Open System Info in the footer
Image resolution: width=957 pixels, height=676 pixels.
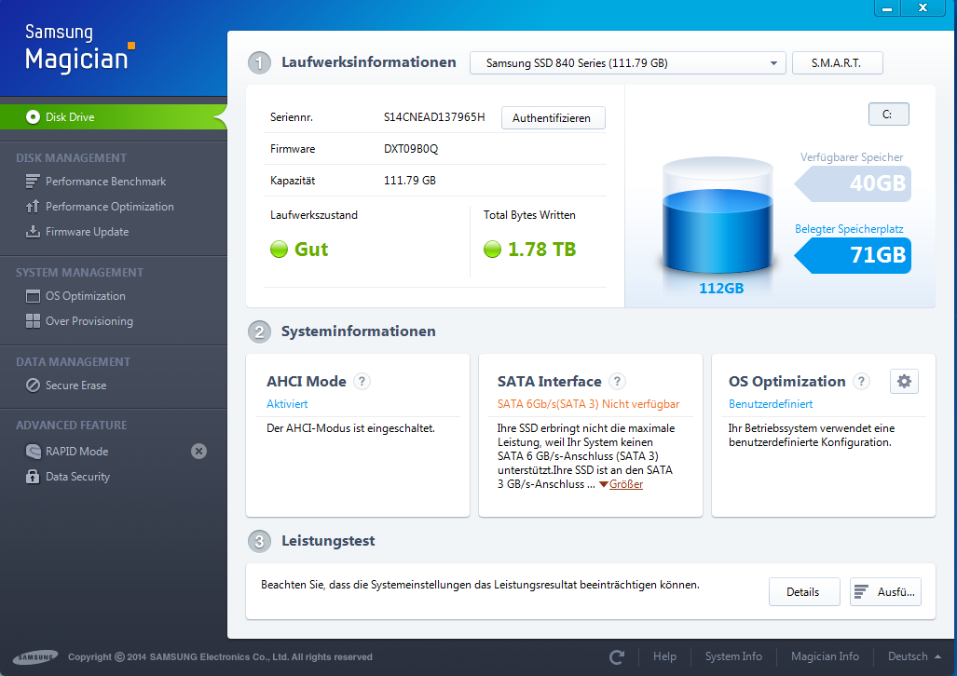pyautogui.click(x=733, y=656)
